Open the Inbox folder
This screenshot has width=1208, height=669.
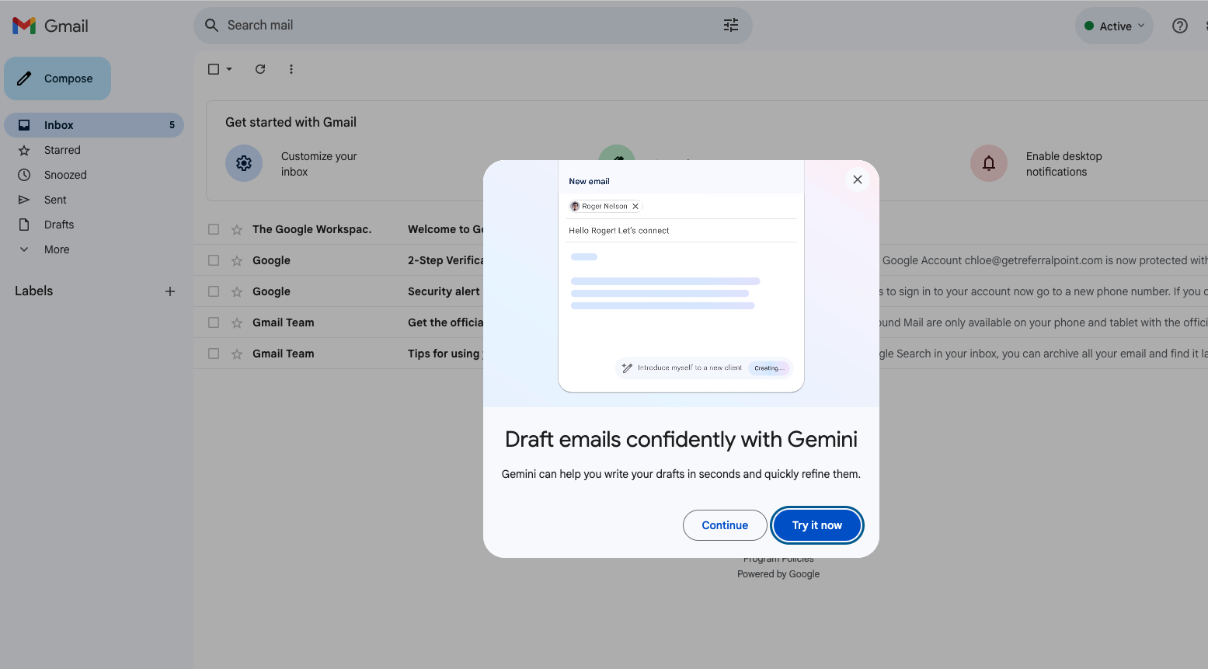[94, 125]
